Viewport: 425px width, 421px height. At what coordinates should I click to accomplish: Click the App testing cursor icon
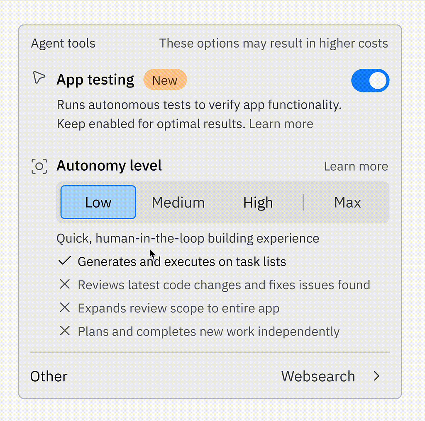pyautogui.click(x=39, y=78)
